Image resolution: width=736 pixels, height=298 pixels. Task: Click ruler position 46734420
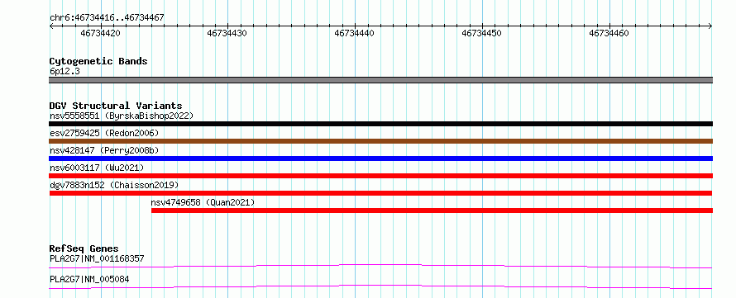point(100,33)
